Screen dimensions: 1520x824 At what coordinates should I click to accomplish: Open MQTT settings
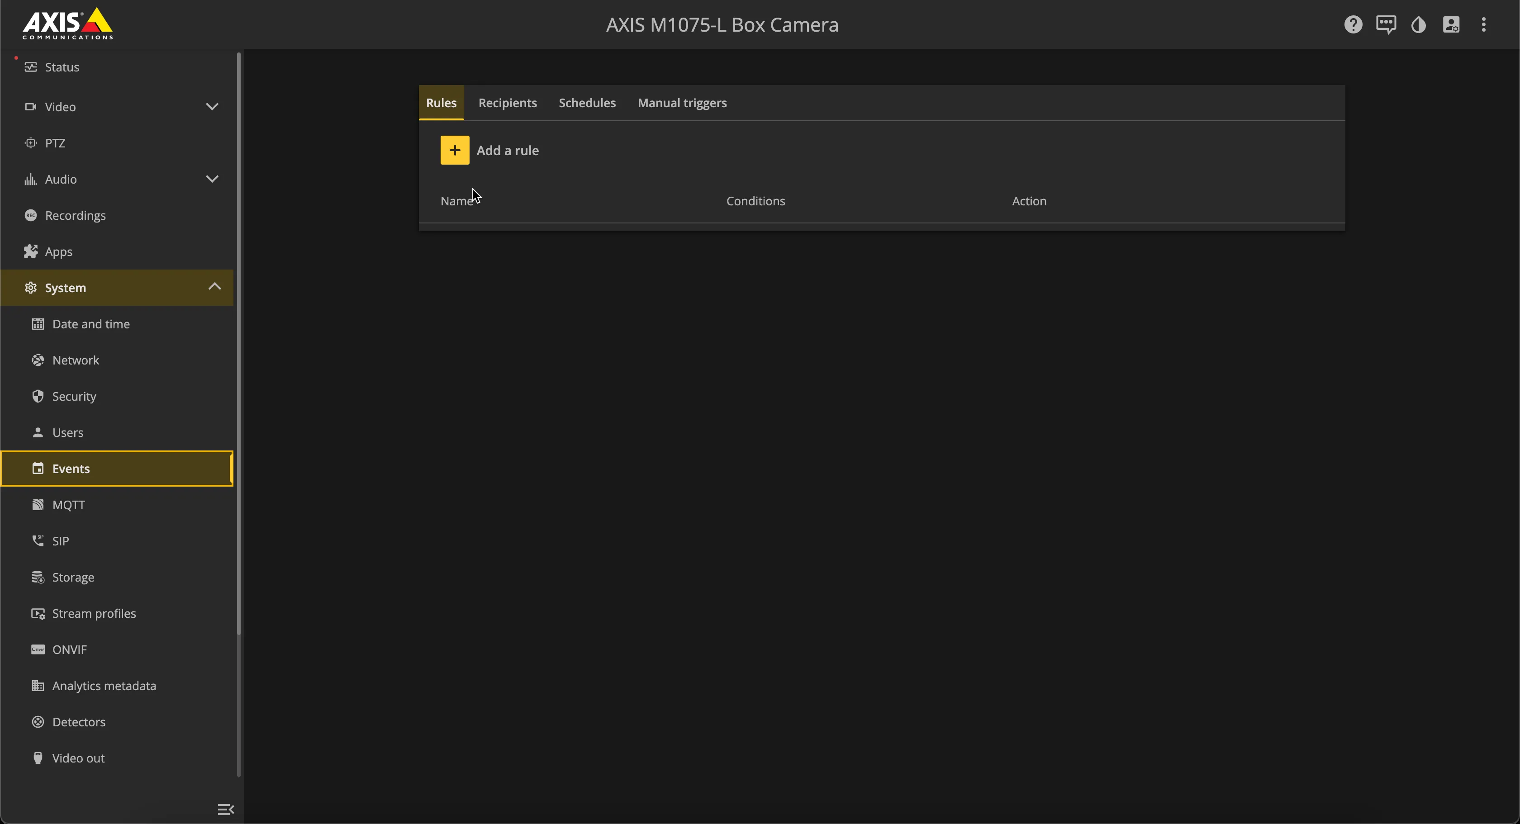(117, 505)
